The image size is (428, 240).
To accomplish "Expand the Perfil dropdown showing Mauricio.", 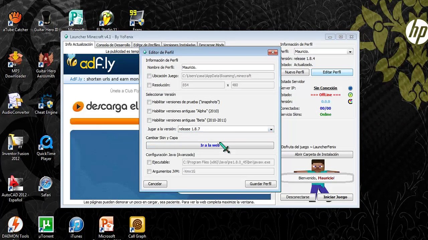I will coord(323,52).
